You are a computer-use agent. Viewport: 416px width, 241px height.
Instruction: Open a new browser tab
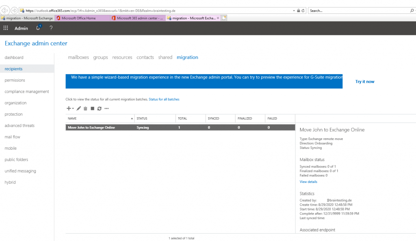point(224,18)
